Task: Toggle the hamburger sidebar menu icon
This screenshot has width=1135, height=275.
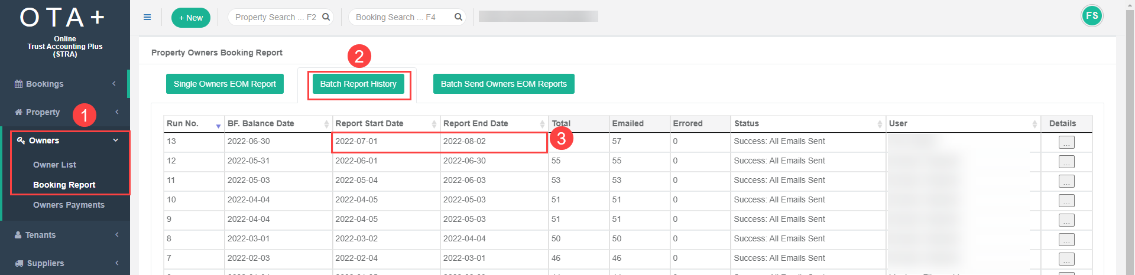Action: 147,17
